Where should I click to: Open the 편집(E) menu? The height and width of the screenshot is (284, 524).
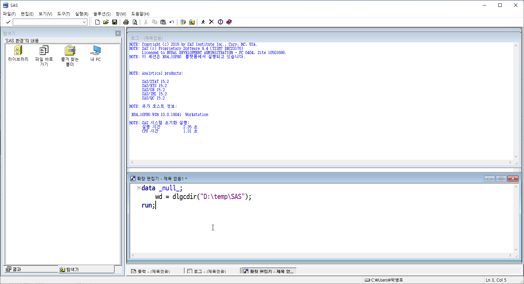coord(27,14)
